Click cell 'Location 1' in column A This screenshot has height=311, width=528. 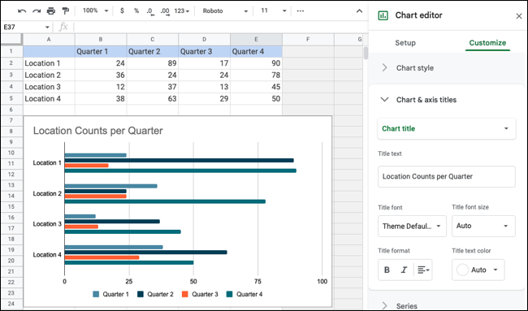49,63
